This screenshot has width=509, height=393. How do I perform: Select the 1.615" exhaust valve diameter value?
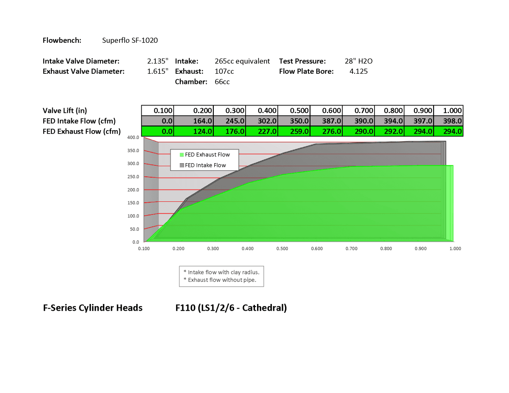[157, 71]
